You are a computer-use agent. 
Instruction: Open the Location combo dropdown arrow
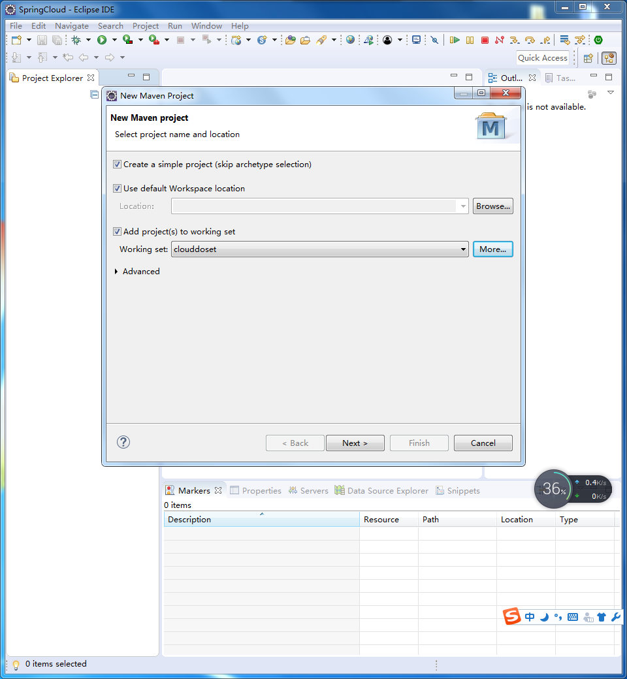tap(463, 206)
